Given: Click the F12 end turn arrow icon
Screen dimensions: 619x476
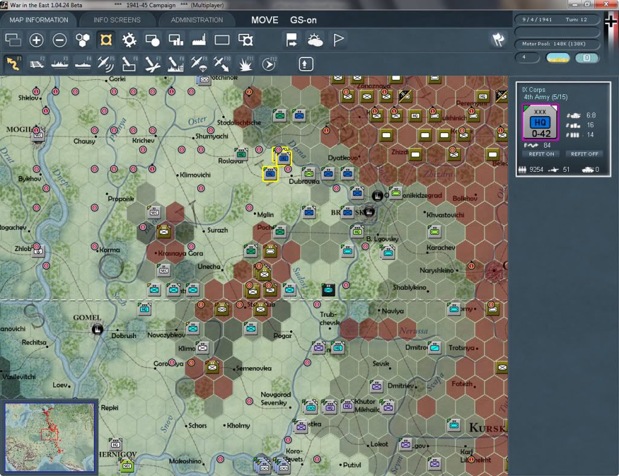Looking at the screenshot, I should (x=269, y=64).
